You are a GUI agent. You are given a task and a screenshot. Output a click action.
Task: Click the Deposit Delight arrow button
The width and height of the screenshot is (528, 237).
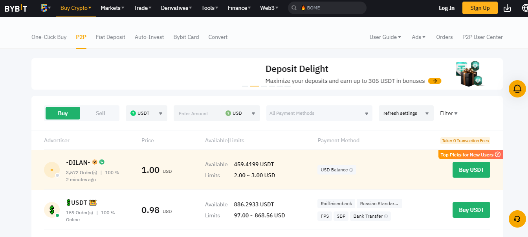point(434,81)
